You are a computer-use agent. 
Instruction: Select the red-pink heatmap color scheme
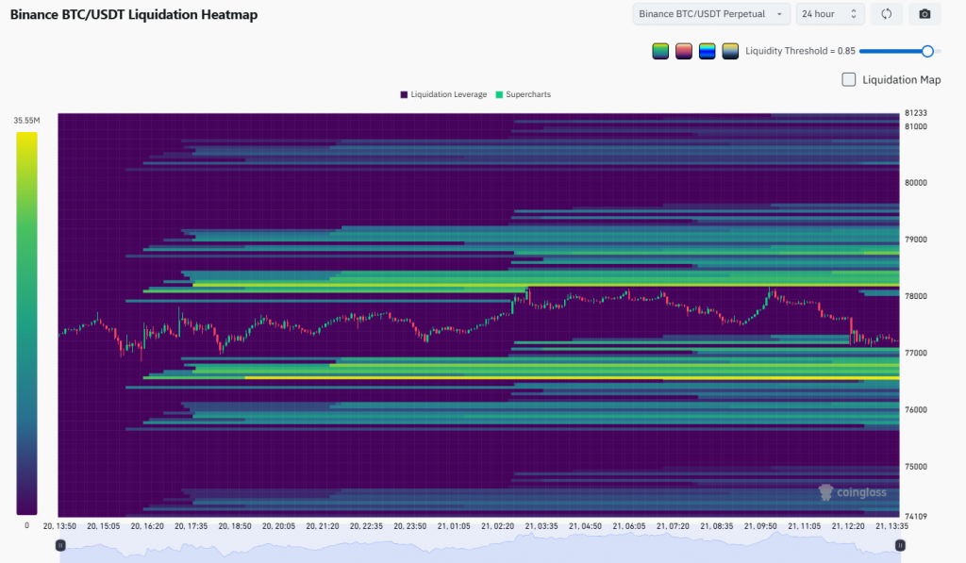[684, 51]
